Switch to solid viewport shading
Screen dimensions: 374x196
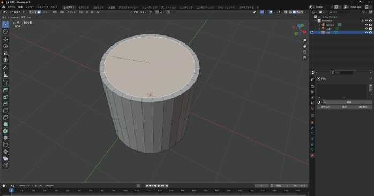[294, 12]
